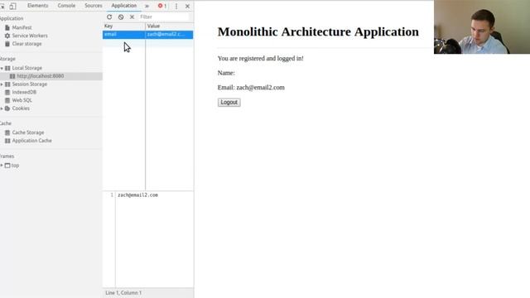
Task: Click the Session Storage grid icon
Action: tap(7, 84)
